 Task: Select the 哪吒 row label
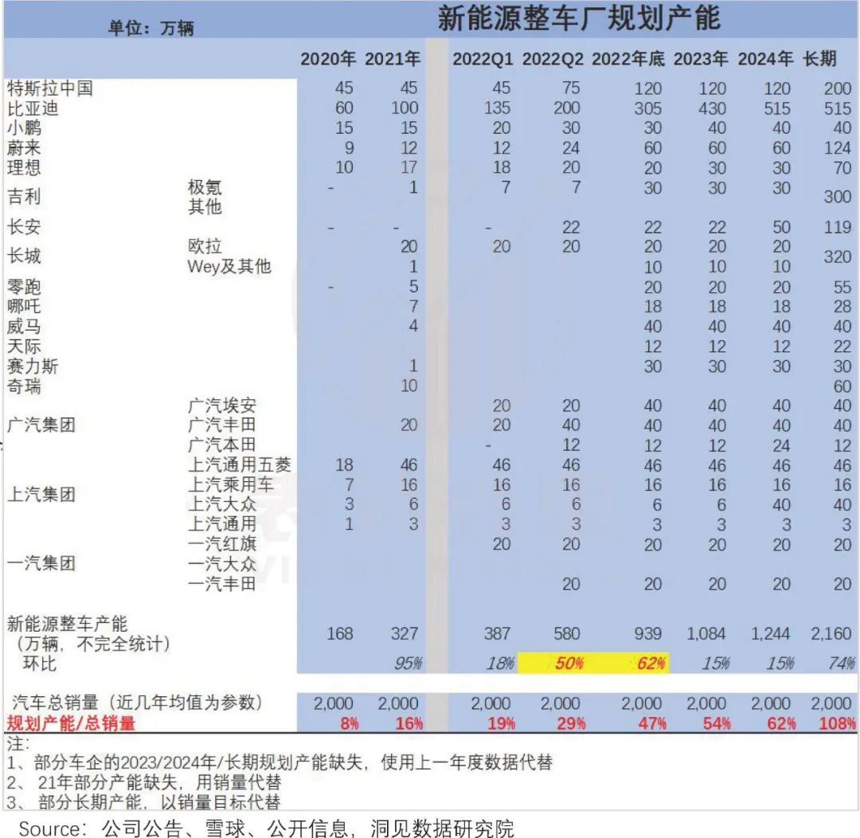tap(24, 306)
